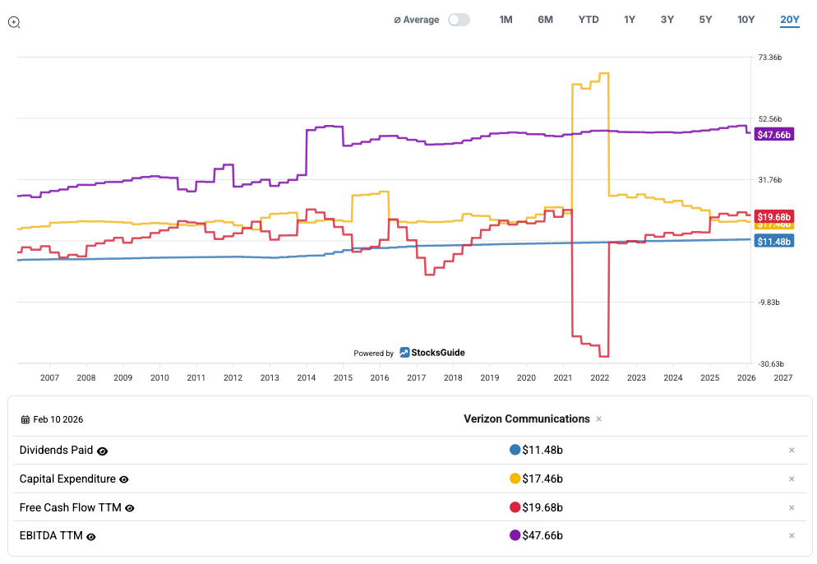The height and width of the screenshot is (564, 817).
Task: Toggle the Average switch
Action: point(459,20)
